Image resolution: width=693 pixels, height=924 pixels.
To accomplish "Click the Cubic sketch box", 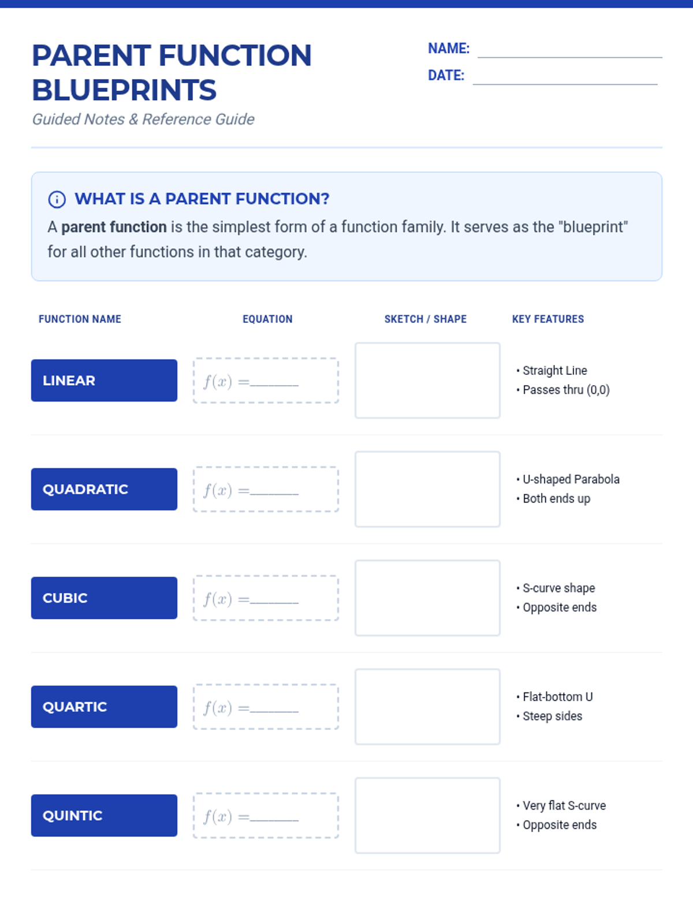I will point(427,598).
